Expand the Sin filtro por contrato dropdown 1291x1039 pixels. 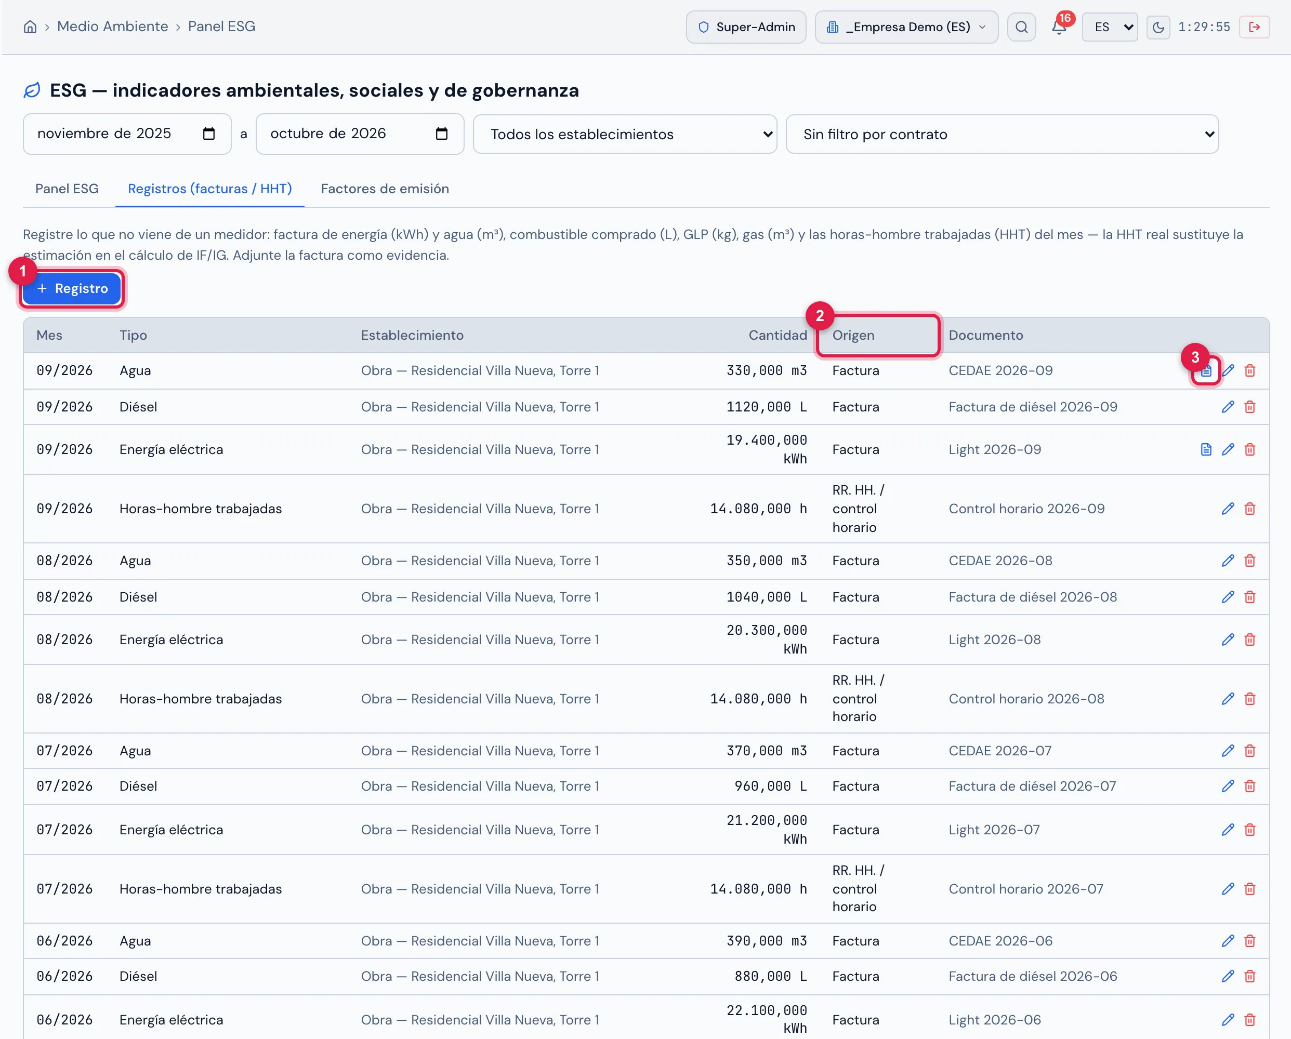click(x=1002, y=134)
